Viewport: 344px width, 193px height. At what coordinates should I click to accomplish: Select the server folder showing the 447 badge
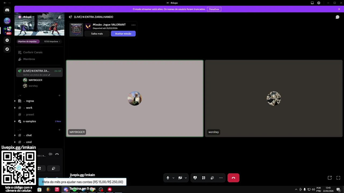click(8, 31)
